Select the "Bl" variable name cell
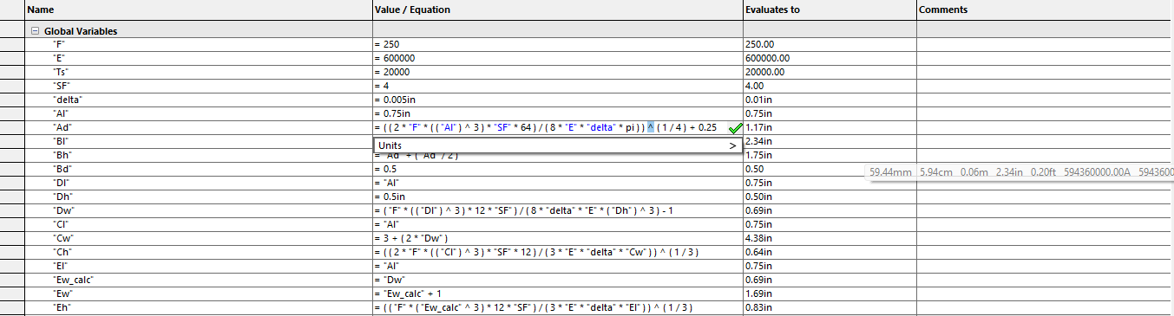The image size is (1174, 316). click(x=199, y=141)
